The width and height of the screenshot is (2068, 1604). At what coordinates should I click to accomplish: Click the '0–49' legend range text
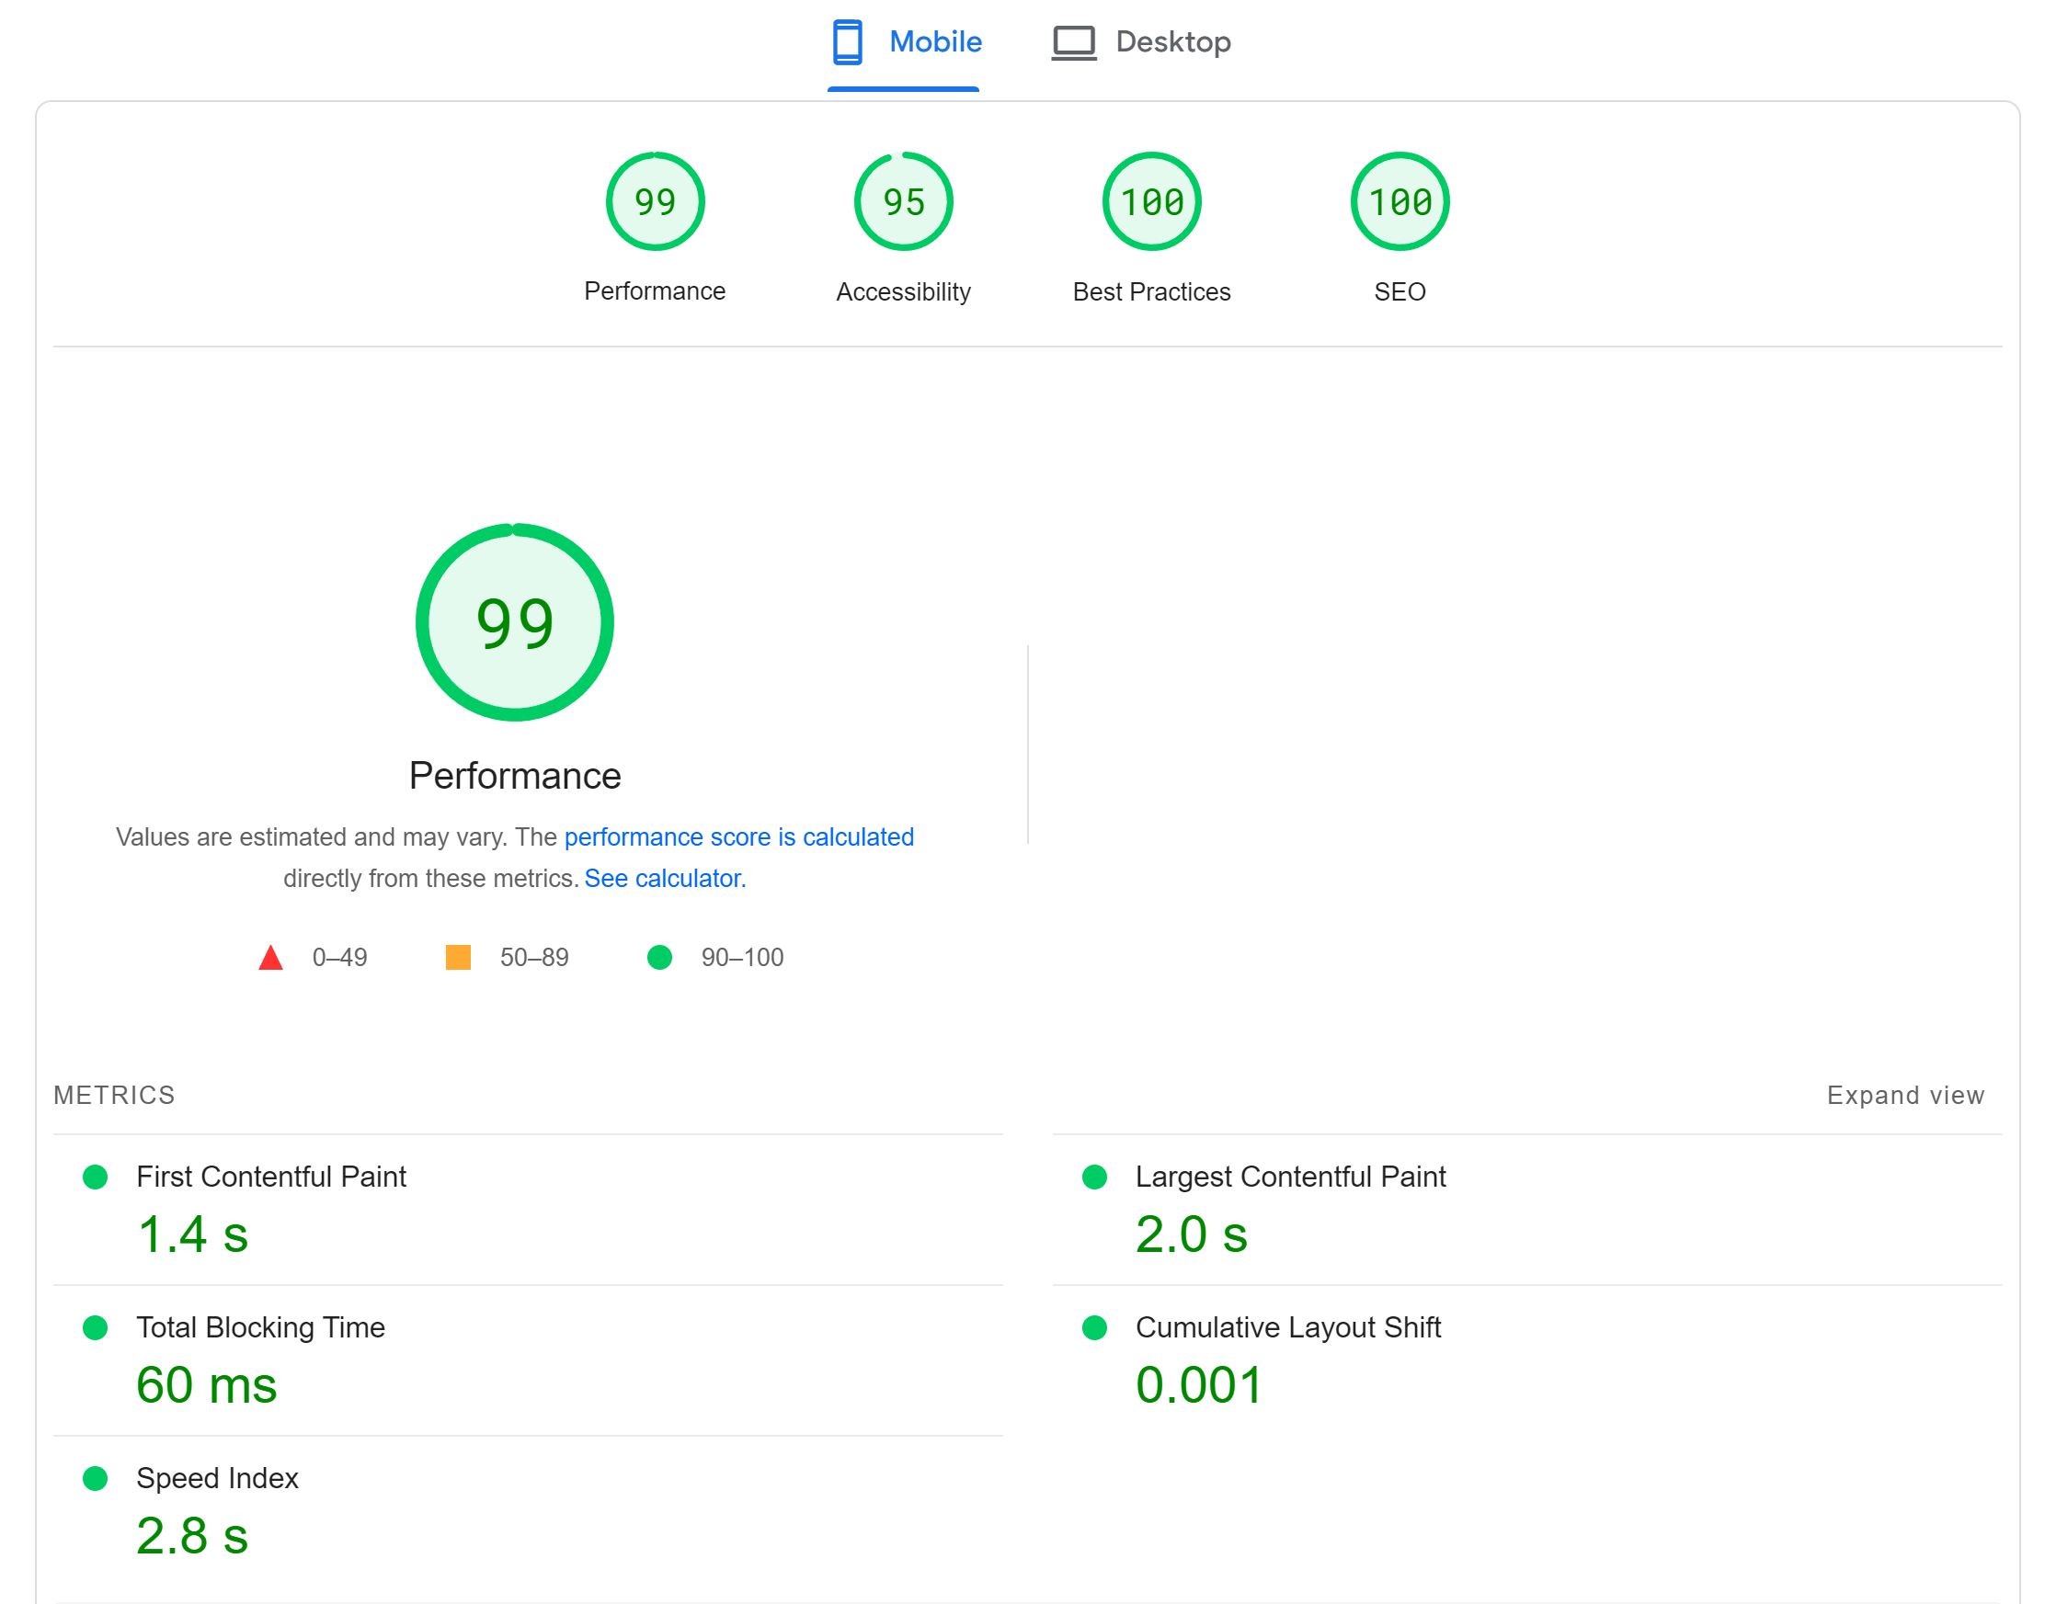tap(340, 958)
